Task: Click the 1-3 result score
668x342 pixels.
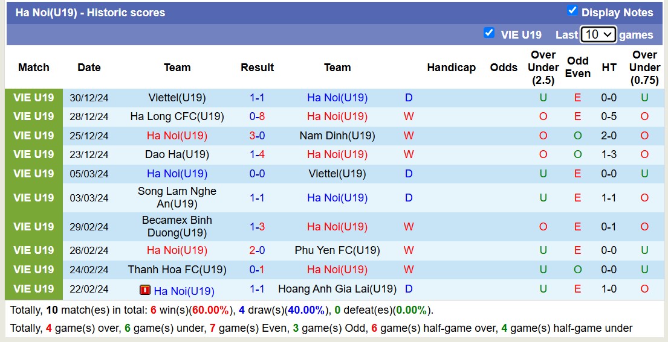Action: pos(258,226)
